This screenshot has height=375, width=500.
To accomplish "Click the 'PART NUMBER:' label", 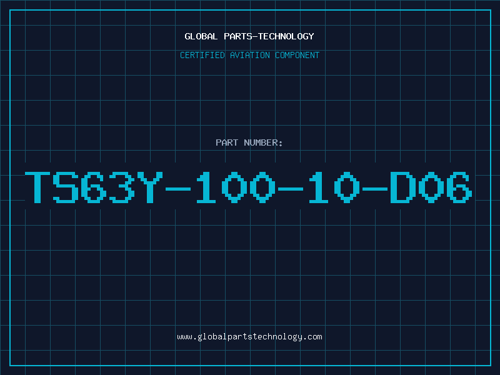I will click(249, 142).
